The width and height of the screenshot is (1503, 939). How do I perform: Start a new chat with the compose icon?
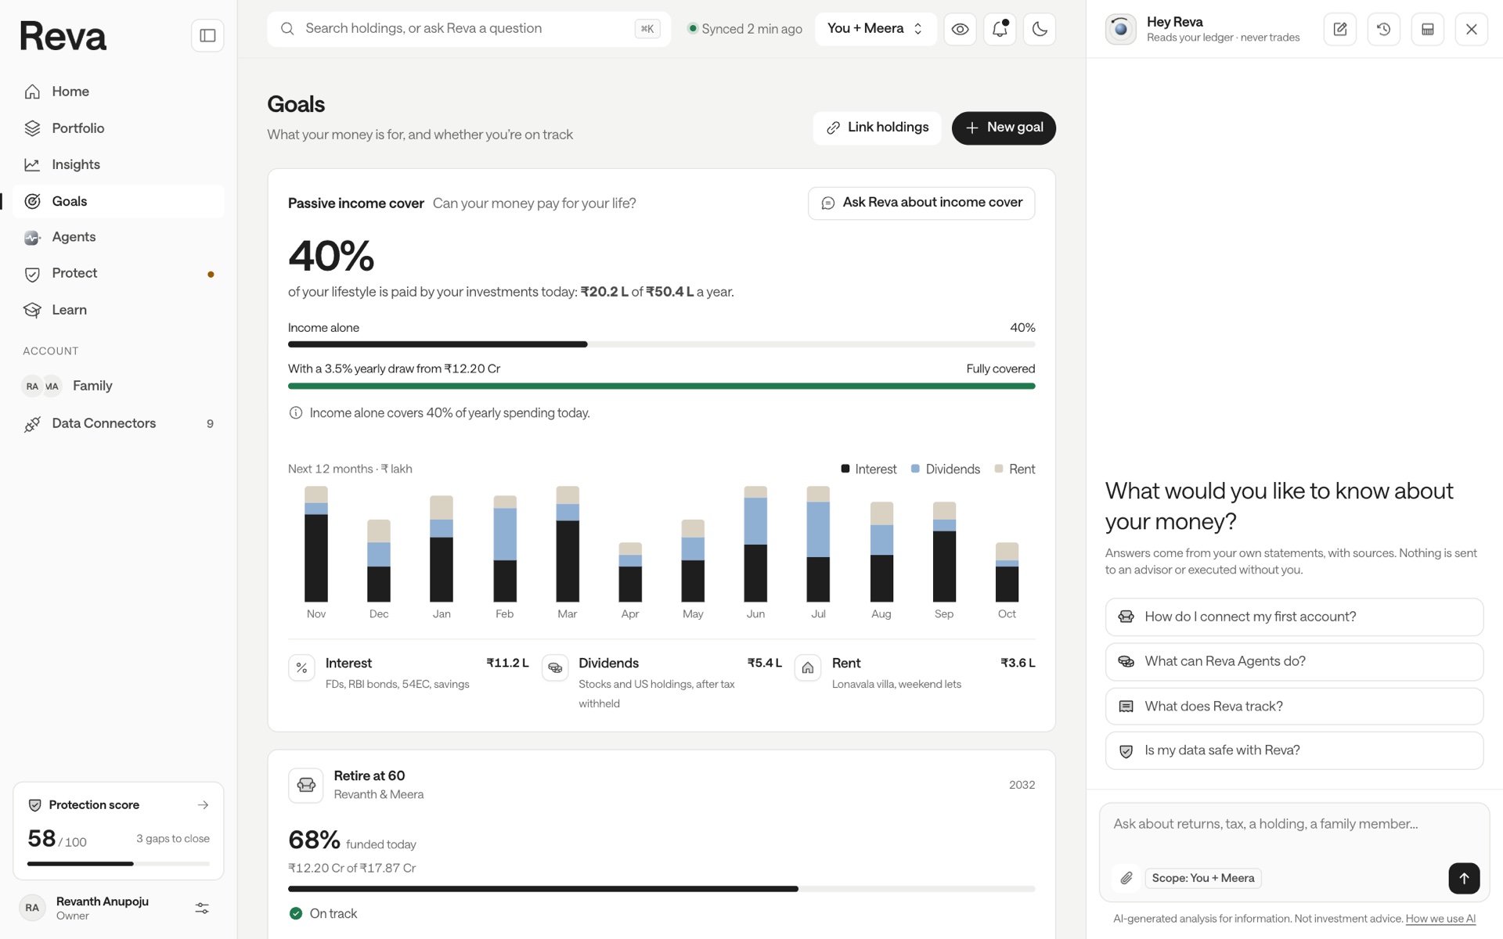pyautogui.click(x=1339, y=30)
